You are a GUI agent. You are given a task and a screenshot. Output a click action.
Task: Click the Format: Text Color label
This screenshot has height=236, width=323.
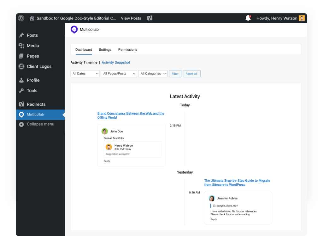click(x=114, y=138)
